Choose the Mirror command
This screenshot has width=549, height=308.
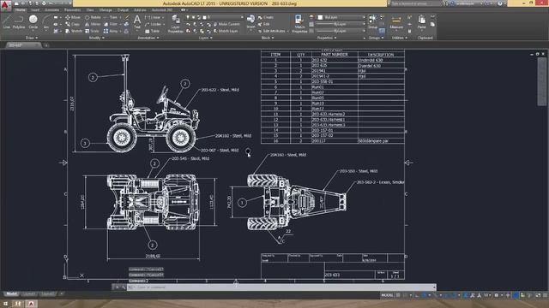pos(93,24)
